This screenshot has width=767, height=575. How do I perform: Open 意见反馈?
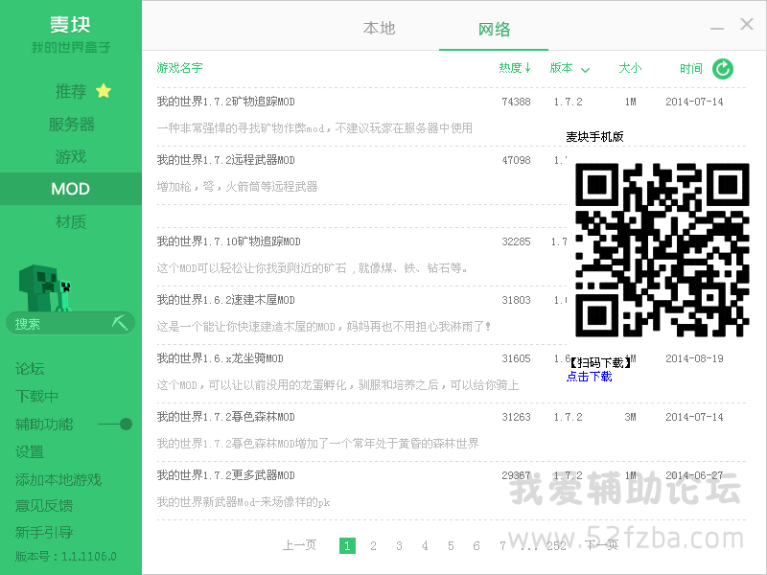click(x=44, y=505)
